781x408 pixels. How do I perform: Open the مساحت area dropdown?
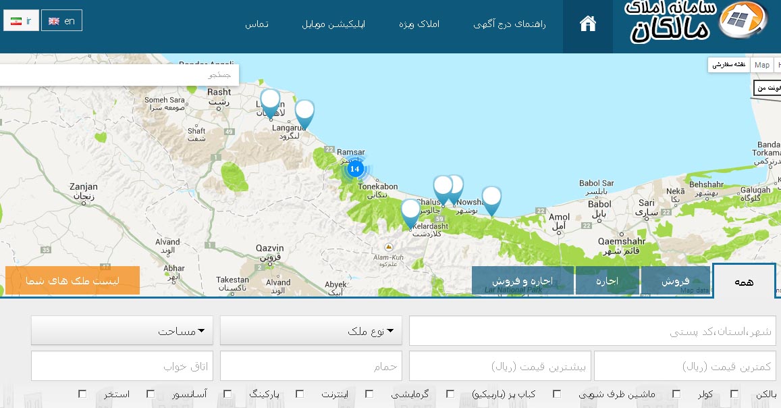coord(122,330)
